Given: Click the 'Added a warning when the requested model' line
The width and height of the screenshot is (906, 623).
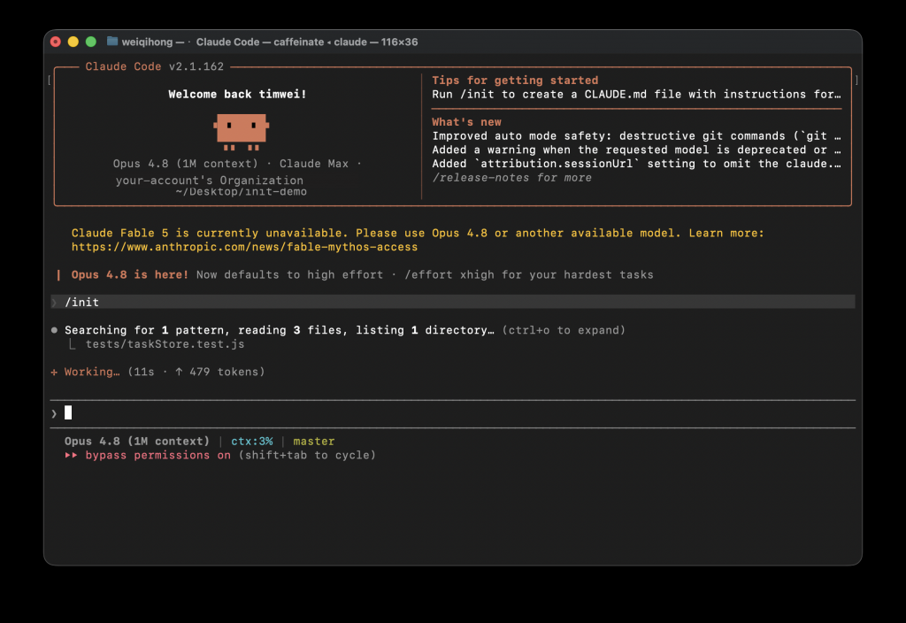Looking at the screenshot, I should (x=636, y=150).
